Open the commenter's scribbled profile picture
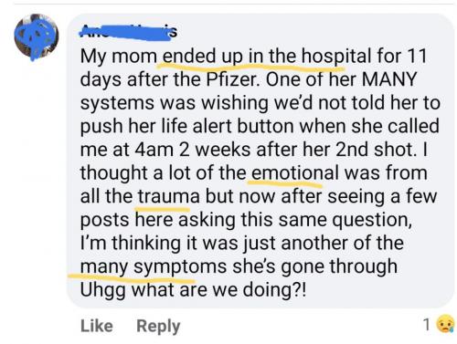Image resolution: width=457 pixels, height=344 pixels. click(36, 36)
